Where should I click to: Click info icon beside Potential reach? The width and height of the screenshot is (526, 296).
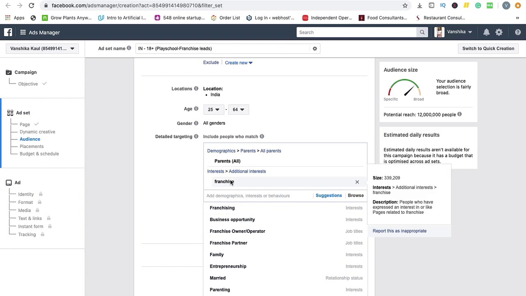459,114
